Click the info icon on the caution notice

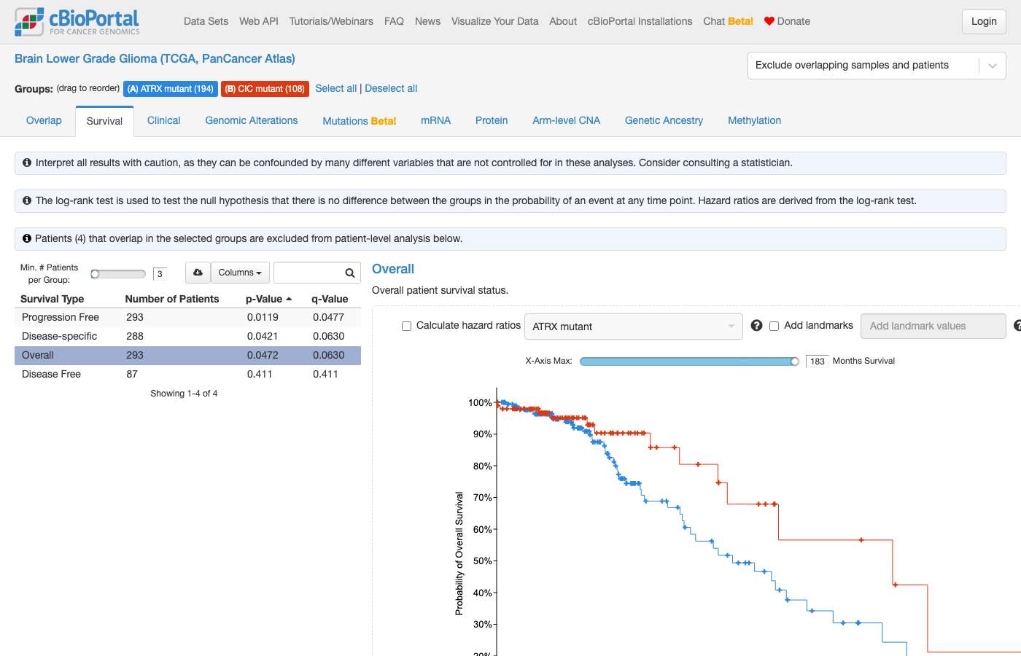pyautogui.click(x=27, y=163)
